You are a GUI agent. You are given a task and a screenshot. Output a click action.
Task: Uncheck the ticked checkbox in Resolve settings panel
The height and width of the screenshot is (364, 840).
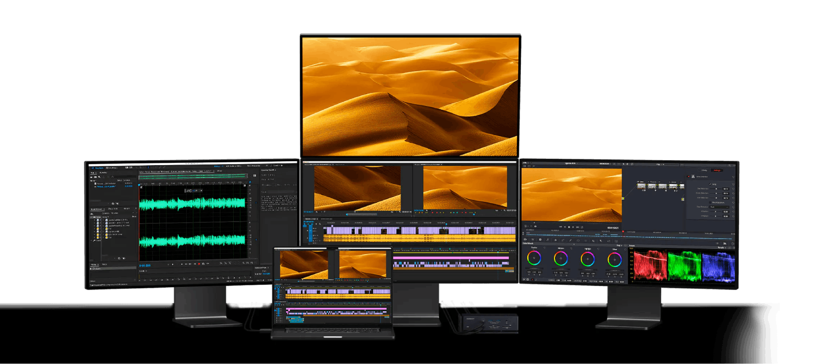point(710,184)
